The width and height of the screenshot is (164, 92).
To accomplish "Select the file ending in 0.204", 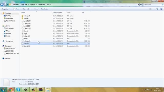I will tap(27, 23).
